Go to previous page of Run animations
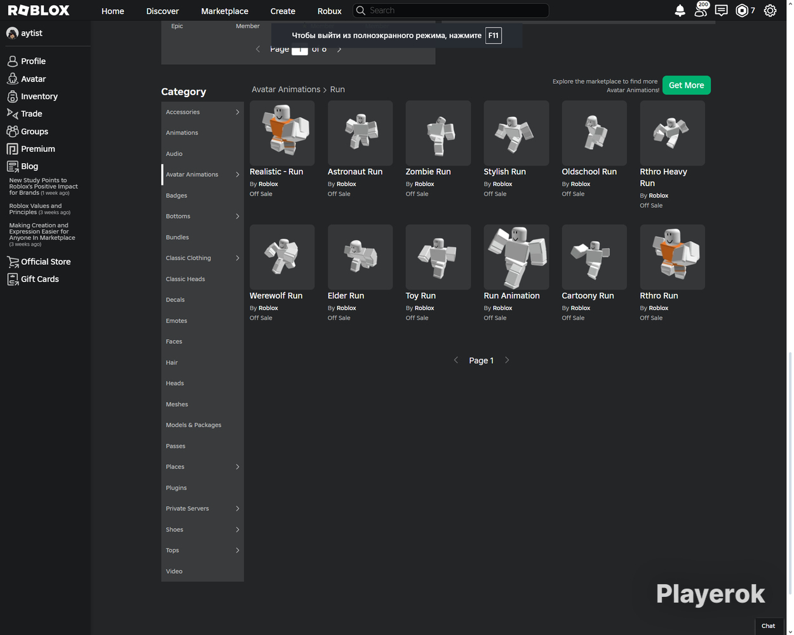The height and width of the screenshot is (635, 794). pos(455,360)
